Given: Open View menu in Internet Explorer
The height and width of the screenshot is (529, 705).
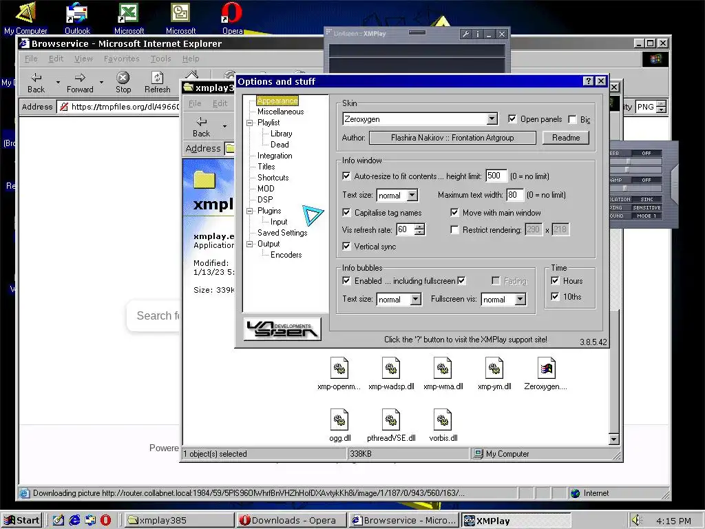Looking at the screenshot, I should pyautogui.click(x=83, y=59).
